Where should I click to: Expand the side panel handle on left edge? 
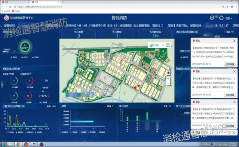(x=2, y=84)
